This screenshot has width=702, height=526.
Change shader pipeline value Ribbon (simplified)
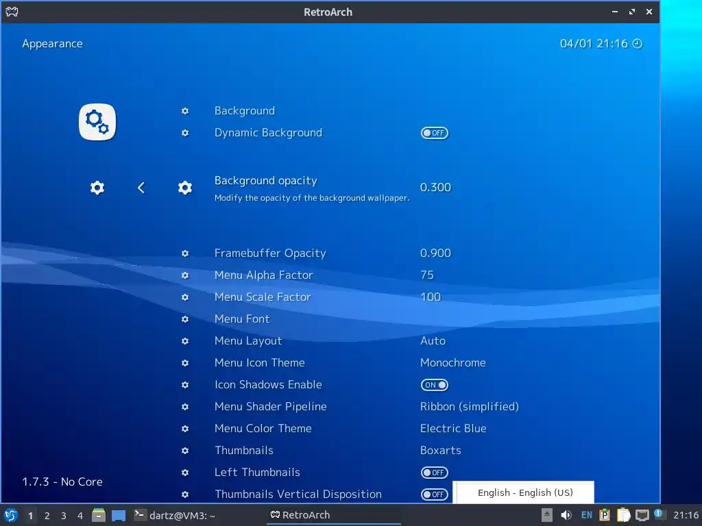point(469,407)
